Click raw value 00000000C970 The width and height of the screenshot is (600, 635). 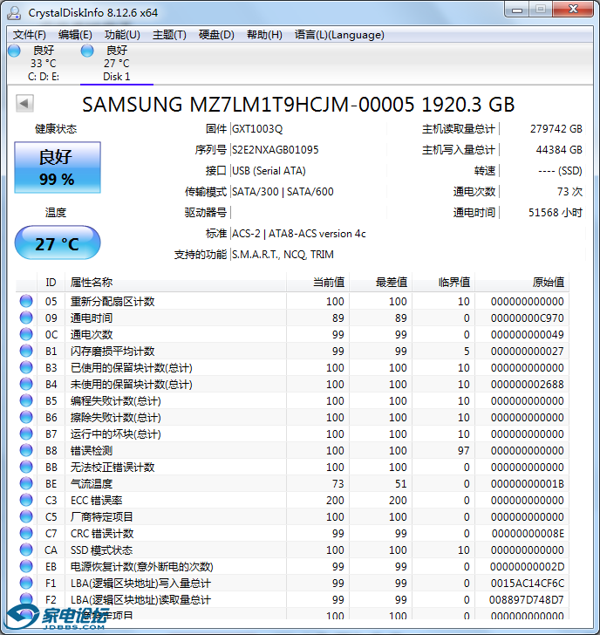tap(527, 318)
